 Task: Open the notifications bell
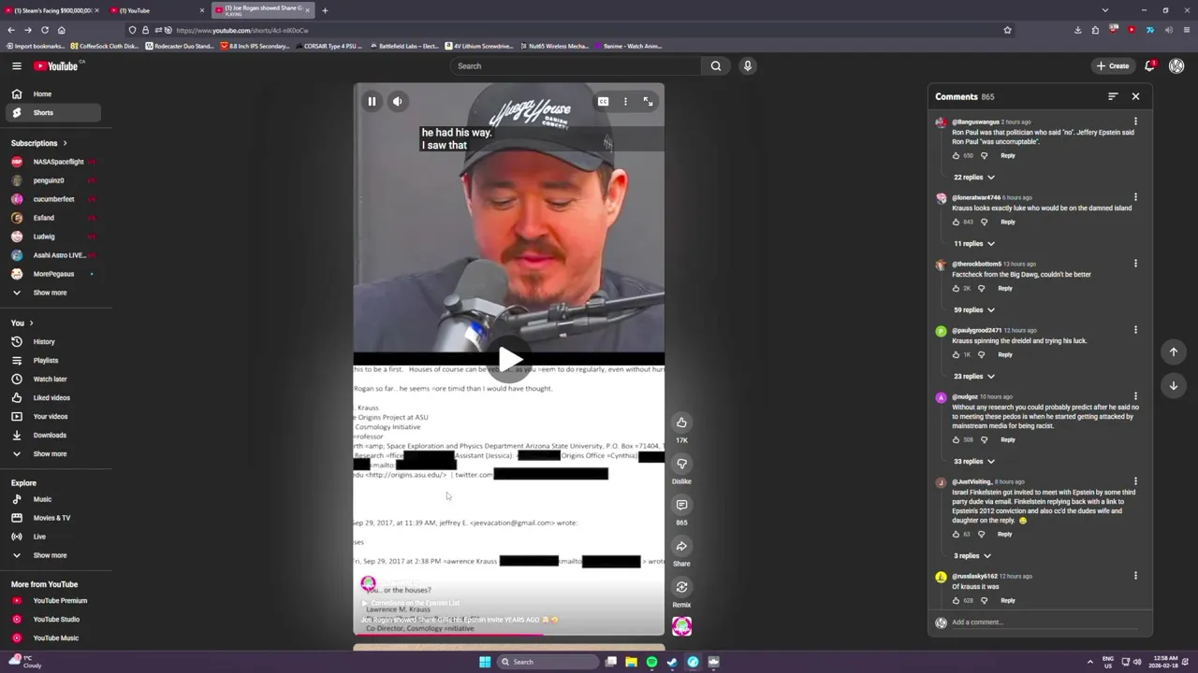tap(1150, 65)
